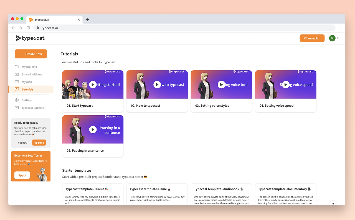Click the Create new button
This screenshot has height=220, width=355.
pos(31,54)
